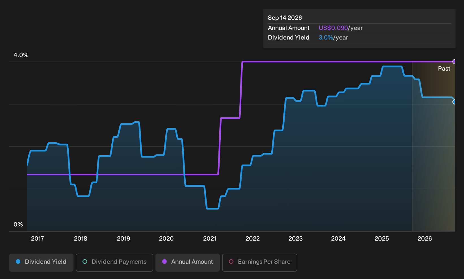Screen dimensions: 464x279
Task: Click the Past label on the chart
Action: (x=444, y=69)
